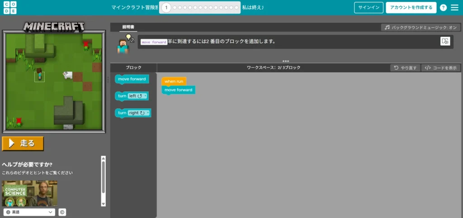Click the text-to-speech icon in instructions
Viewport: 463px width, 218px height.
tap(445, 42)
